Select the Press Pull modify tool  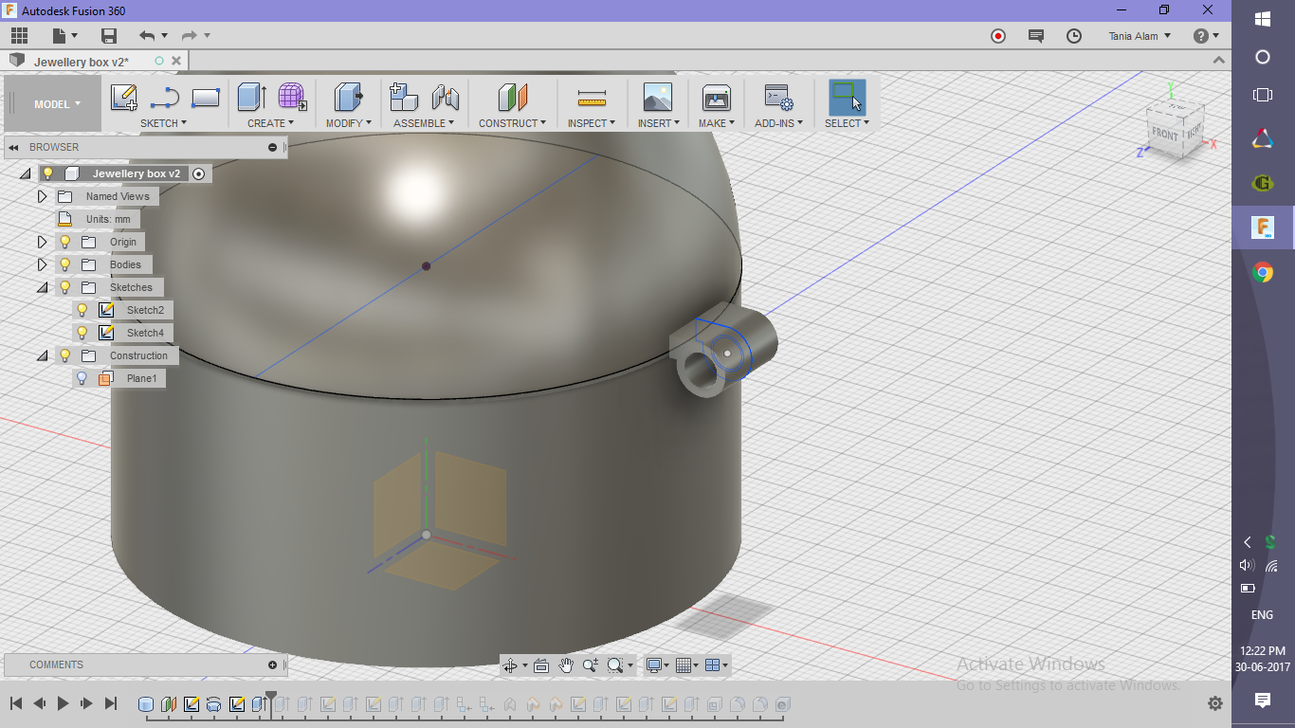349,98
